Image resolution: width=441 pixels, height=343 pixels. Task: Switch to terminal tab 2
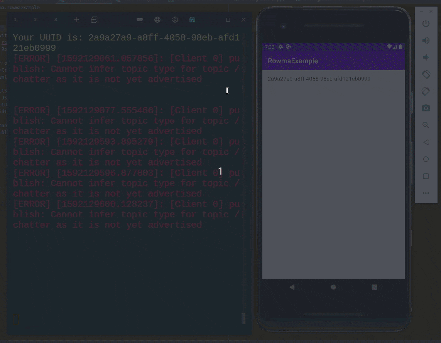click(35, 20)
